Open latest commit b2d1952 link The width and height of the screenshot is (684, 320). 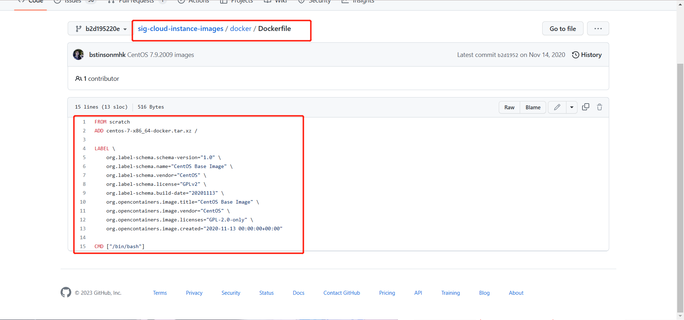pos(508,55)
